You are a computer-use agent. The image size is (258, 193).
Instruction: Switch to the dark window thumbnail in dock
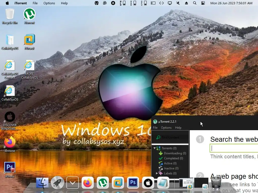[x=201, y=183]
